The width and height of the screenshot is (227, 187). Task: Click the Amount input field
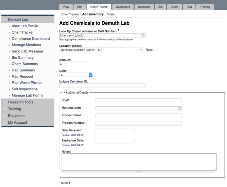(75, 64)
